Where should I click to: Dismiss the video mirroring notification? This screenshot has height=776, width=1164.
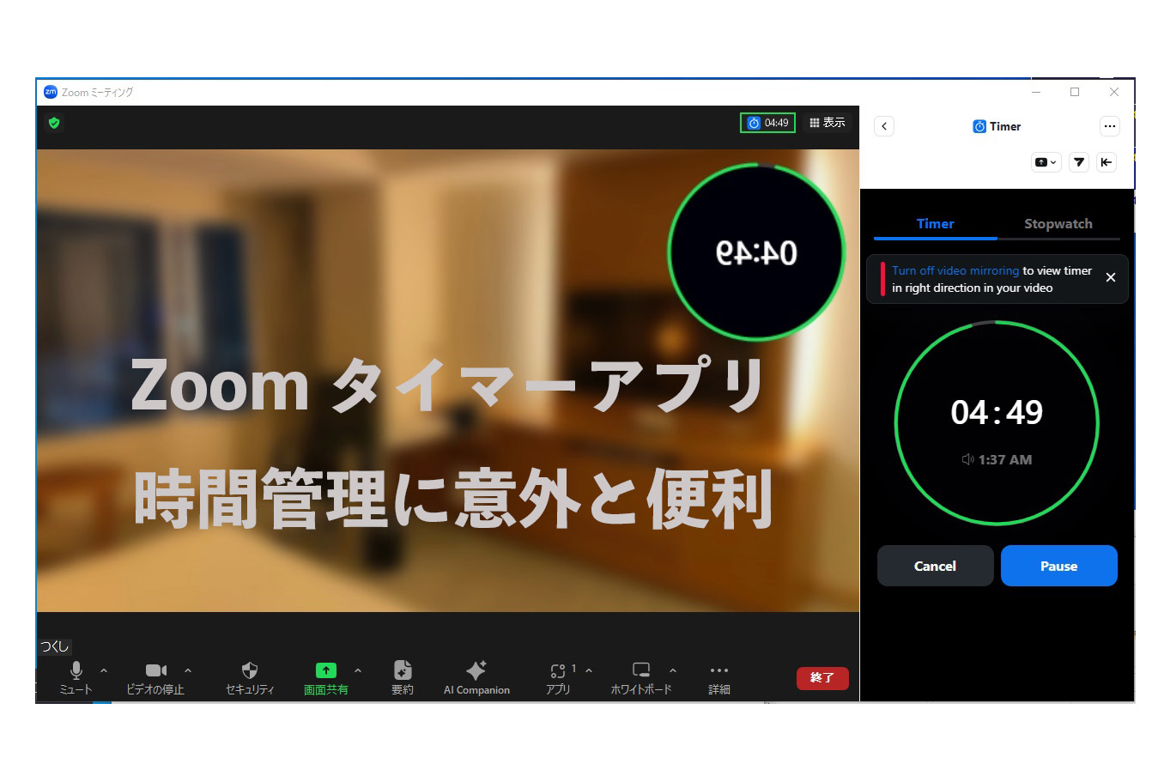tap(1111, 278)
